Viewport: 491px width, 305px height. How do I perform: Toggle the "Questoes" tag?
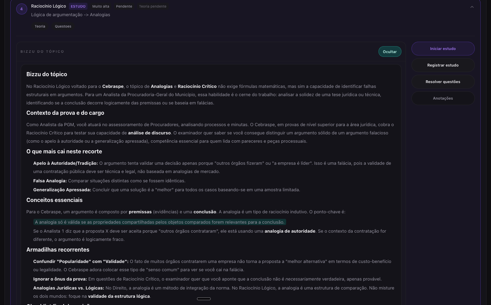(x=63, y=26)
